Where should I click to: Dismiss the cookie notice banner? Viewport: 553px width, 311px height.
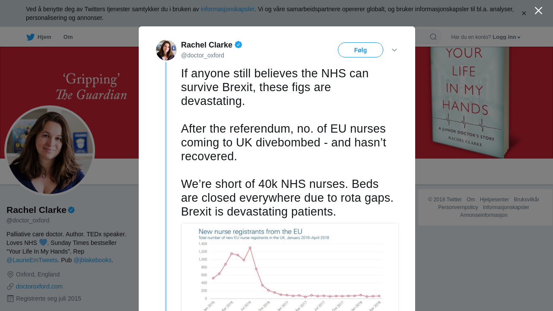tap(524, 13)
